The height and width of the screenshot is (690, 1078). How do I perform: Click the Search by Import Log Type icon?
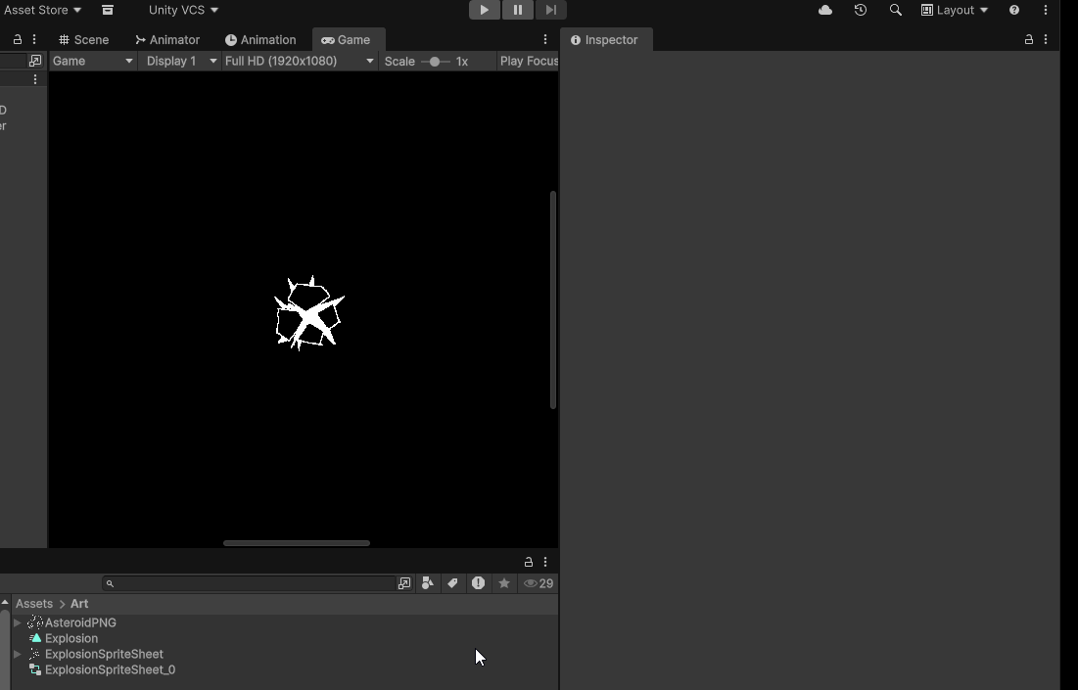pyautogui.click(x=479, y=583)
